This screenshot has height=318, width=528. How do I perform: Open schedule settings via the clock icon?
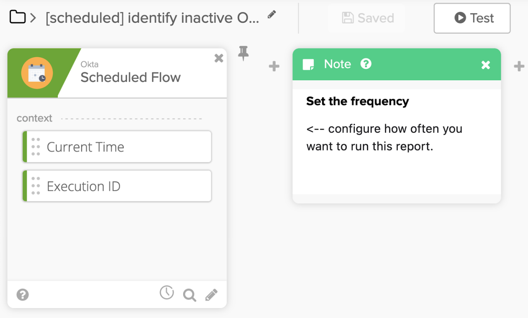tap(167, 293)
